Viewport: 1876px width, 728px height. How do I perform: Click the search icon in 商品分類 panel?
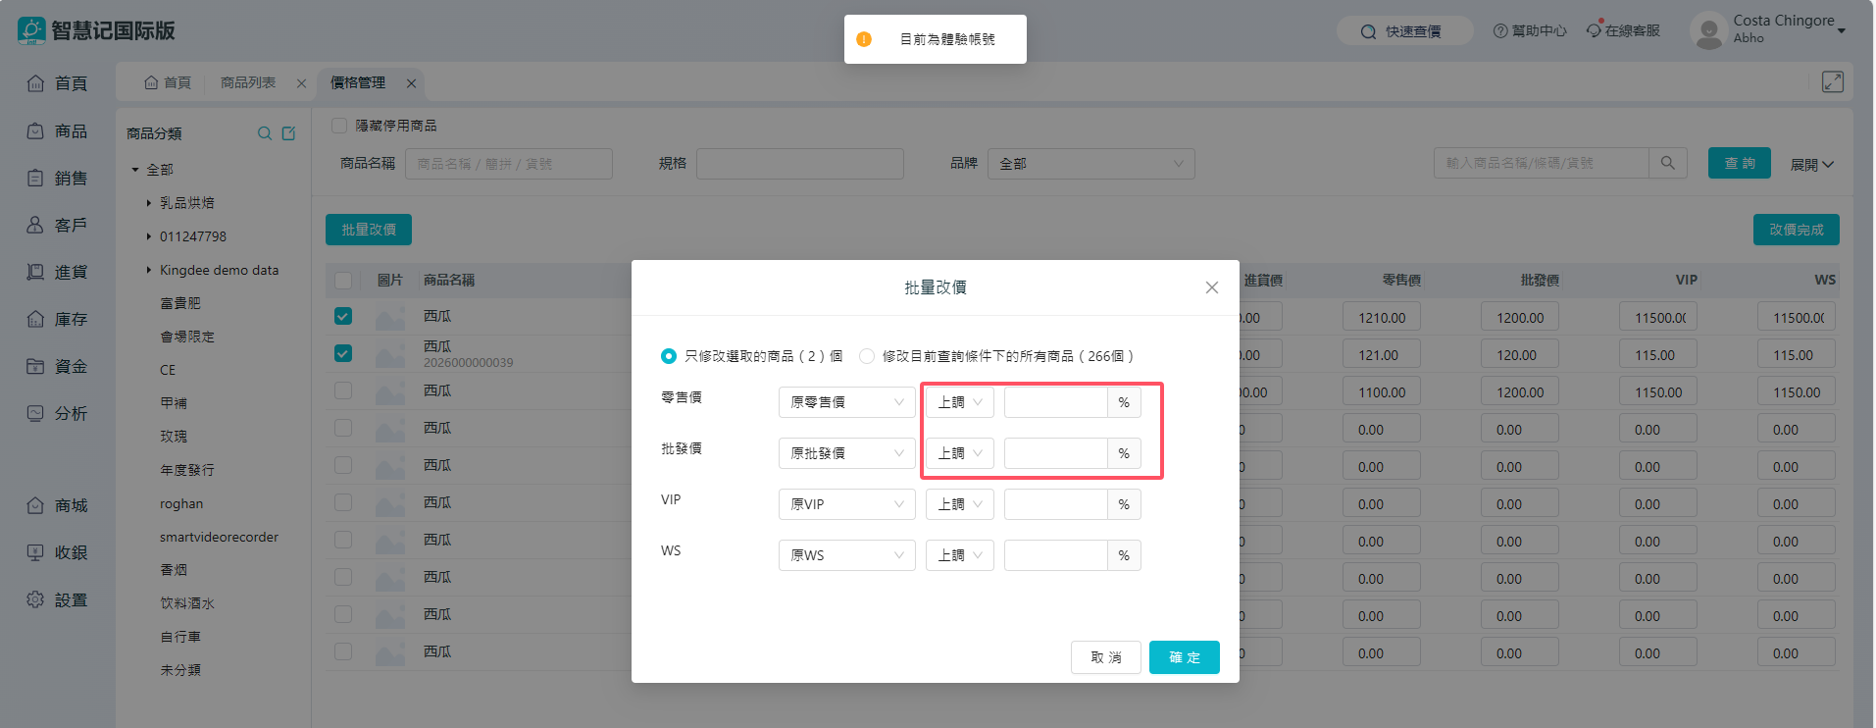point(264,133)
